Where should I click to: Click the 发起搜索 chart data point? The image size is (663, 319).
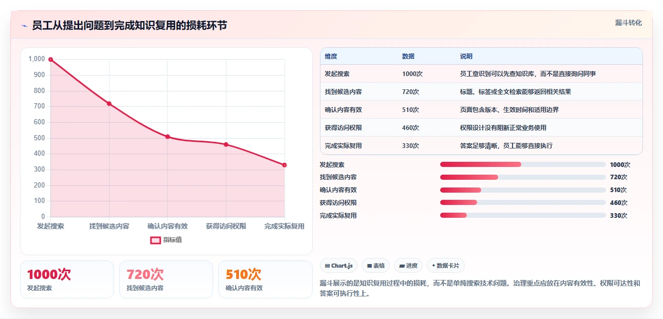pos(50,60)
